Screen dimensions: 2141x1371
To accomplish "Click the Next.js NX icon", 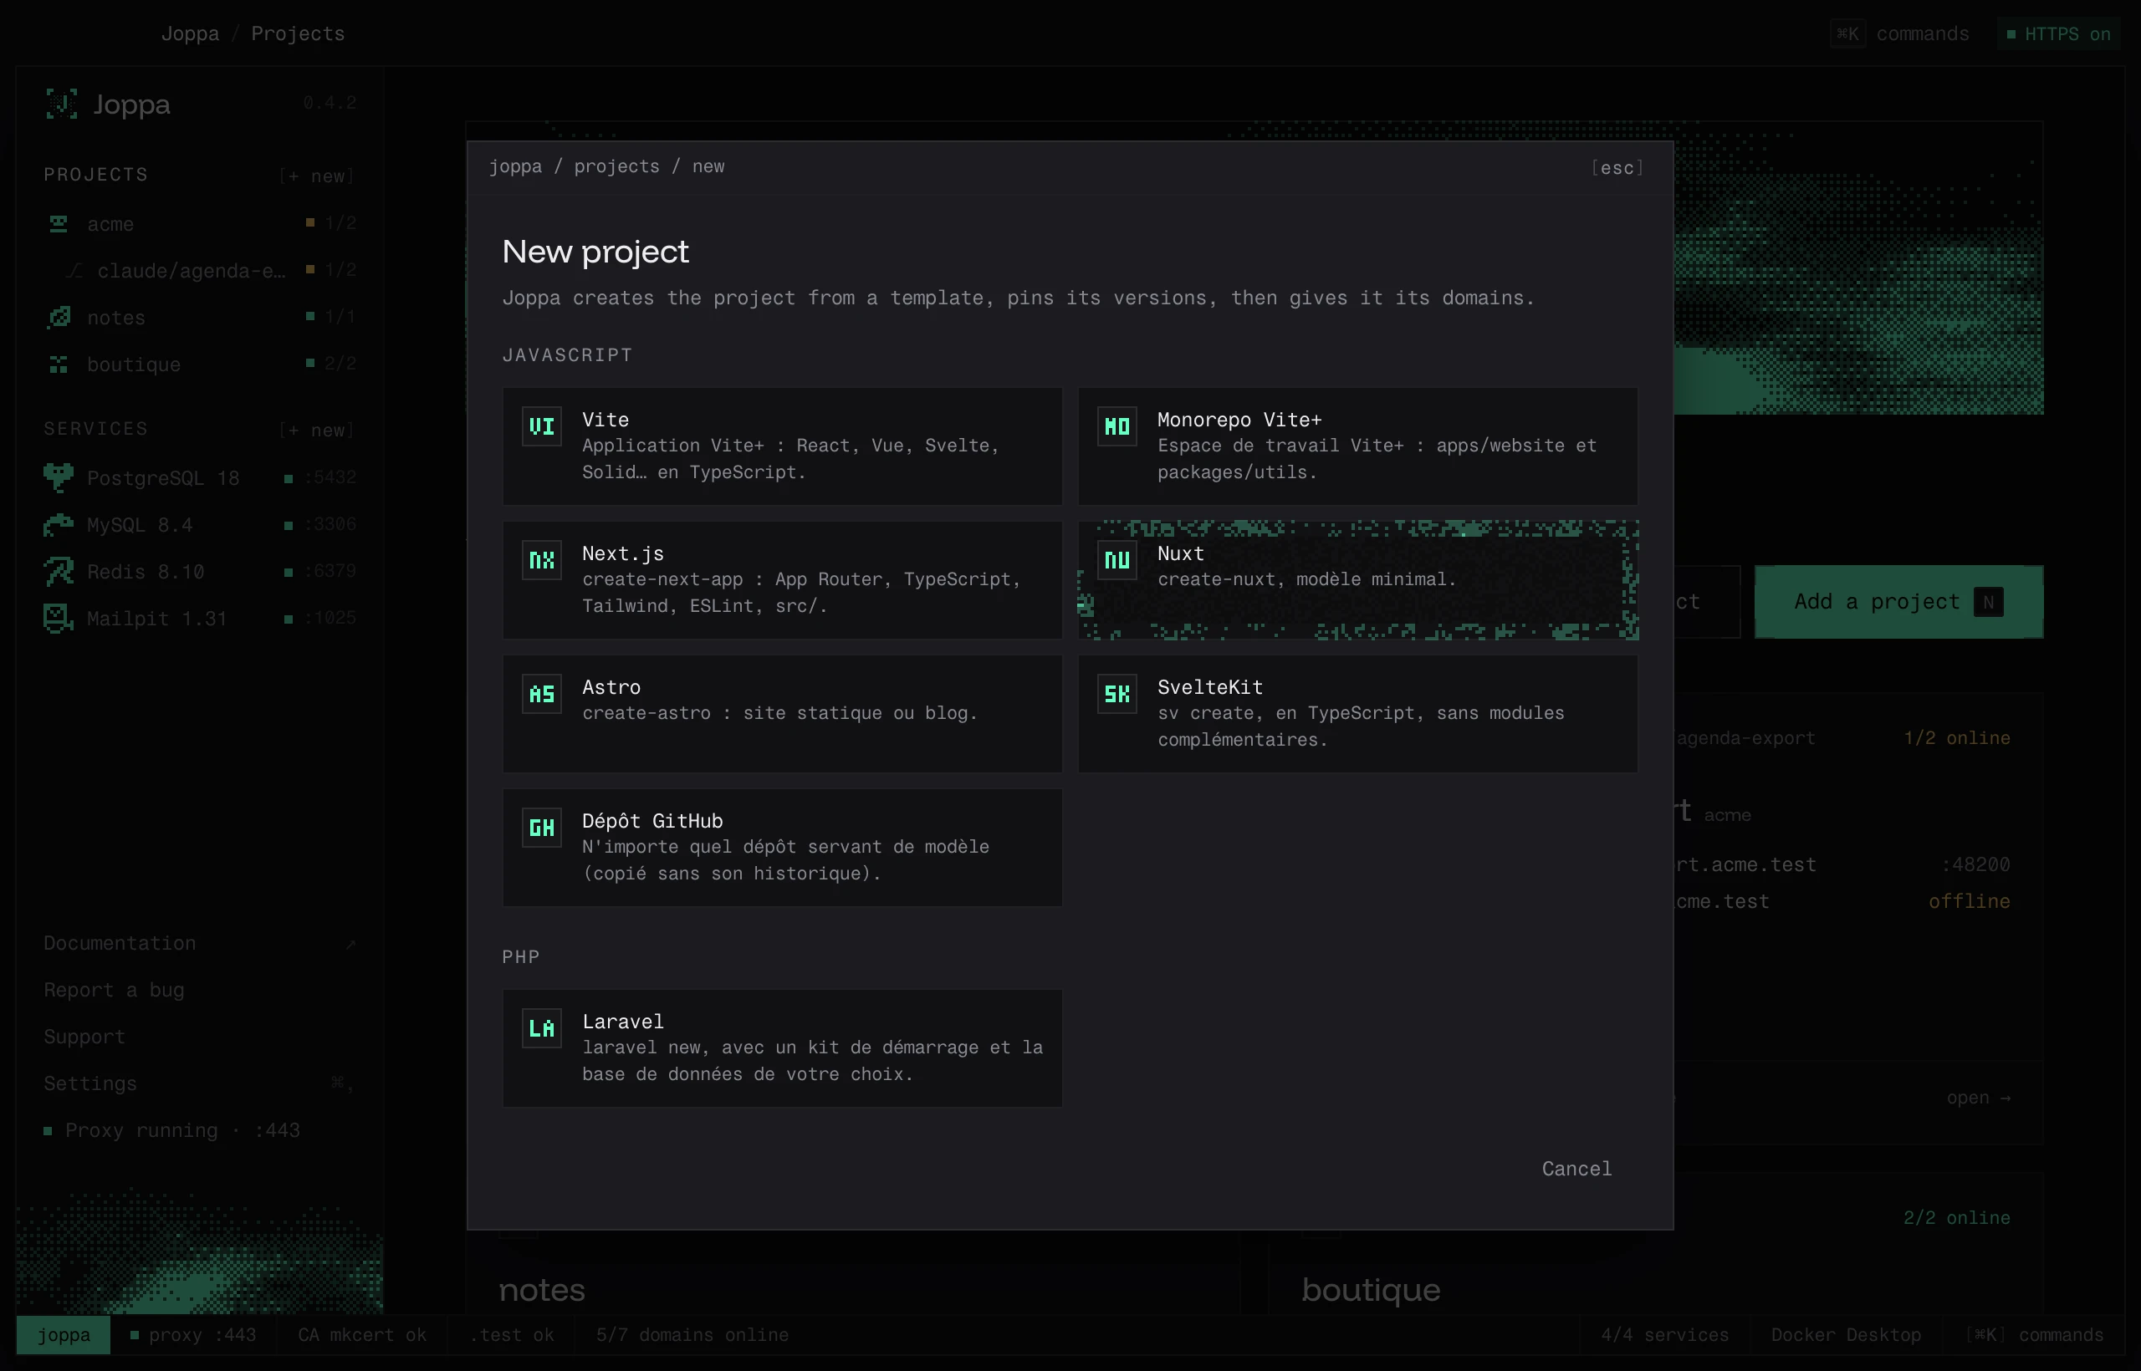I will tap(541, 560).
